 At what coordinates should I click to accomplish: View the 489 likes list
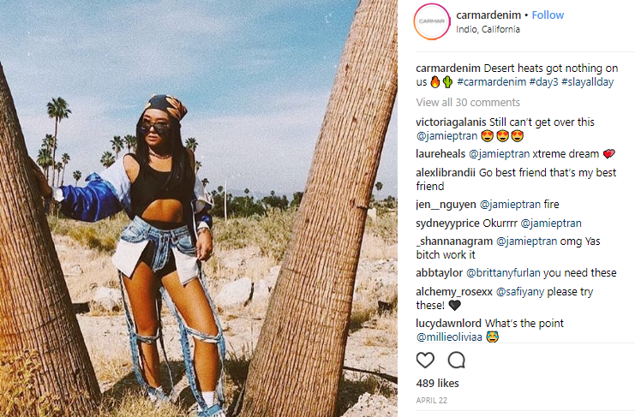(437, 383)
